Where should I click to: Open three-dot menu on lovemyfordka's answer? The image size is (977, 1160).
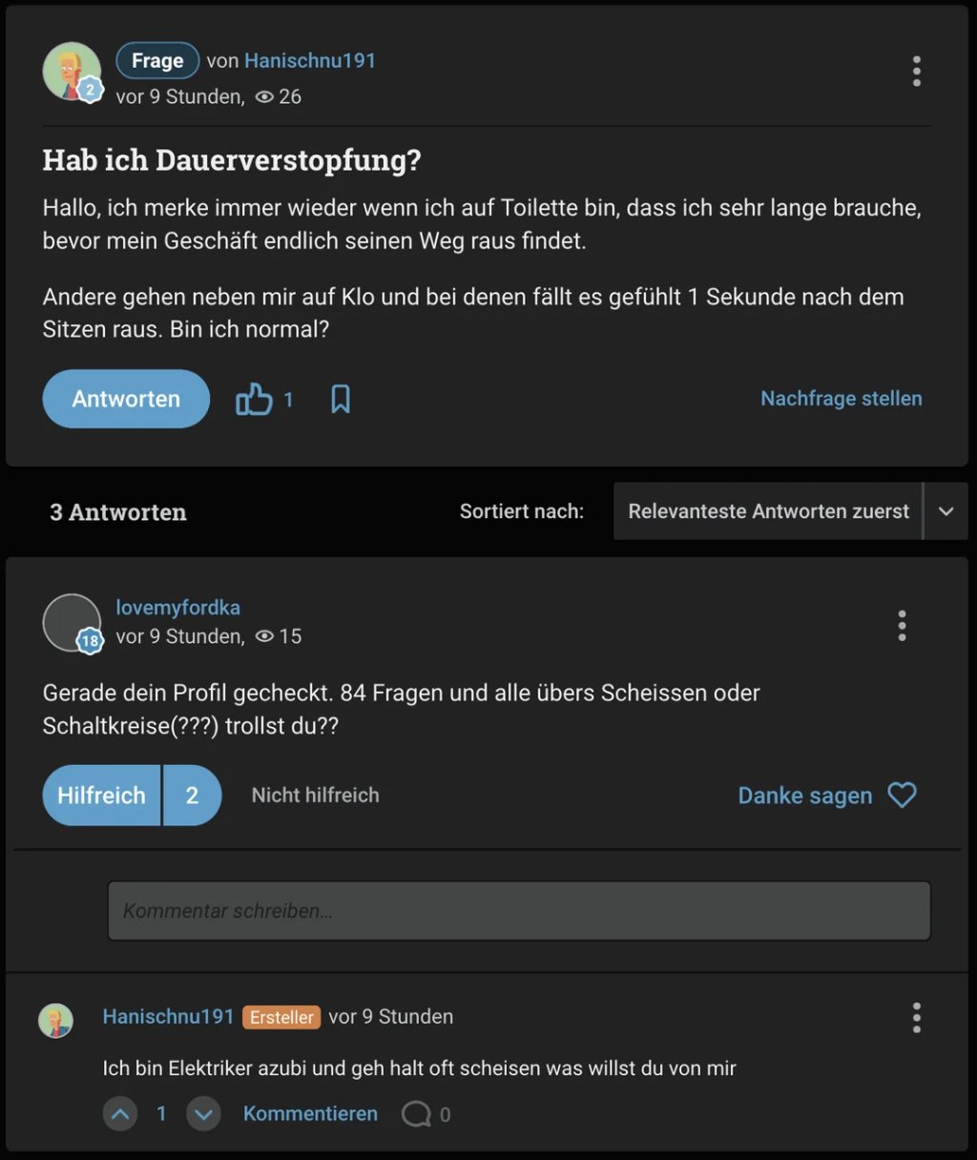pos(902,626)
